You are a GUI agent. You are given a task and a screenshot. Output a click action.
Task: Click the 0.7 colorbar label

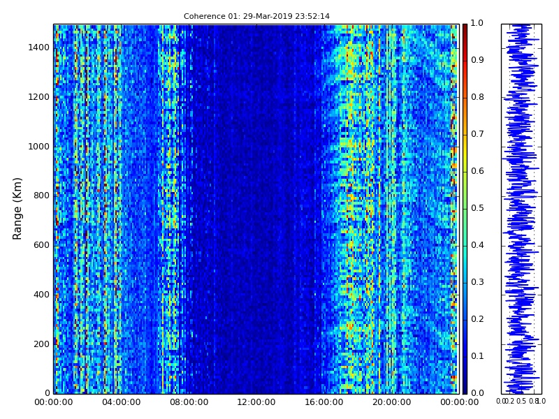click(x=477, y=134)
